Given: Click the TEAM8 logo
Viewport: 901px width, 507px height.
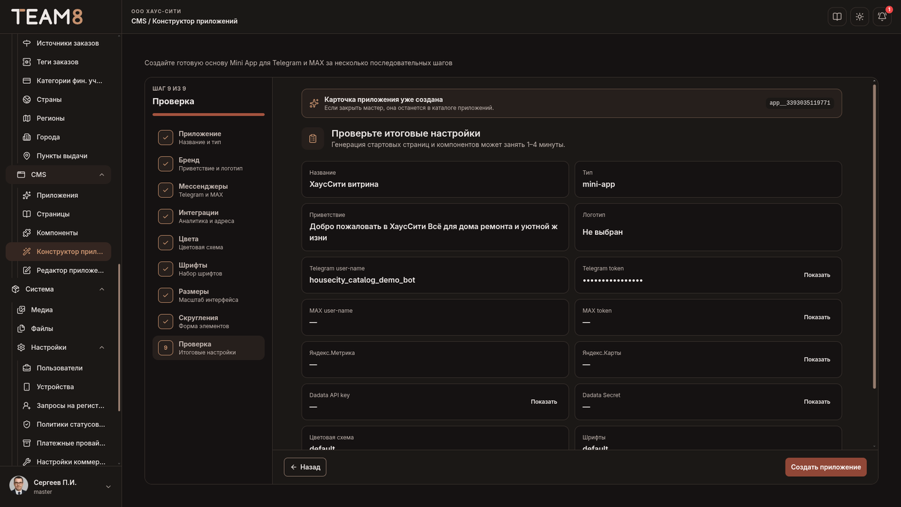Looking at the screenshot, I should 47,17.
